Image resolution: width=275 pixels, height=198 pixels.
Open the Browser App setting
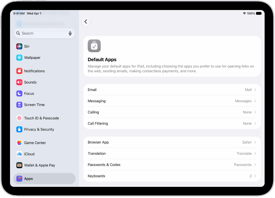click(172, 142)
